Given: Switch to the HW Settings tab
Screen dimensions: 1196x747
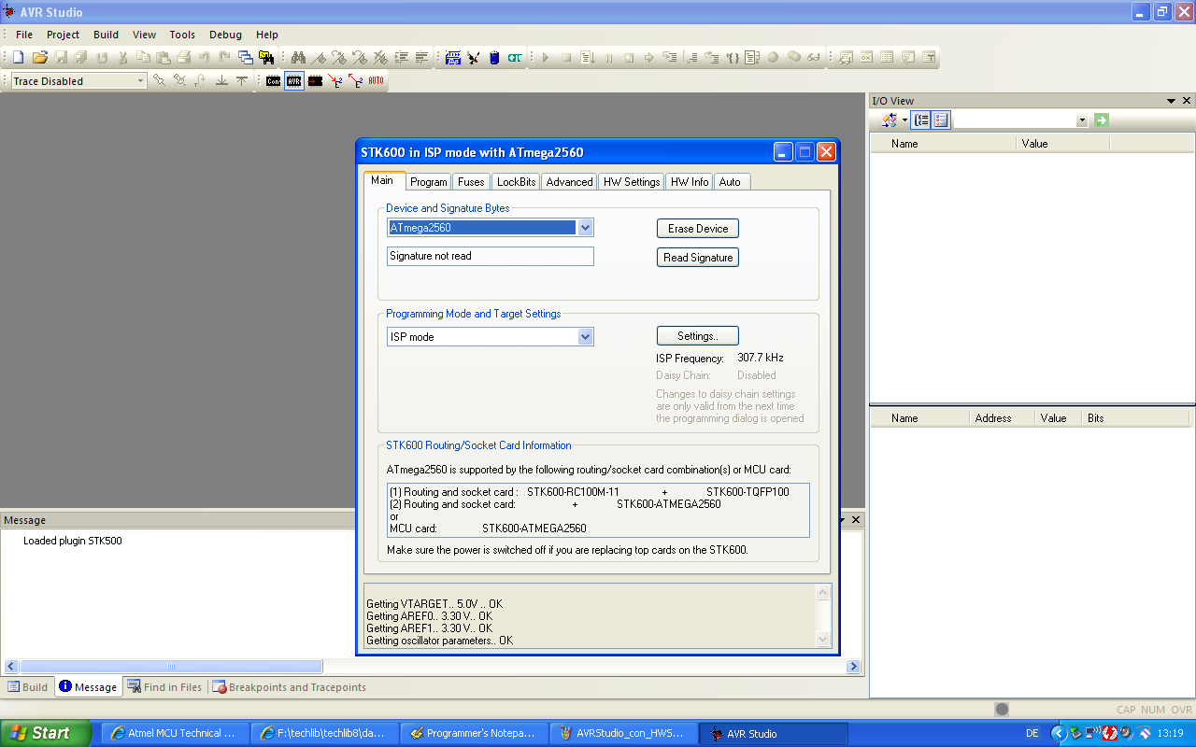Looking at the screenshot, I should (x=632, y=182).
